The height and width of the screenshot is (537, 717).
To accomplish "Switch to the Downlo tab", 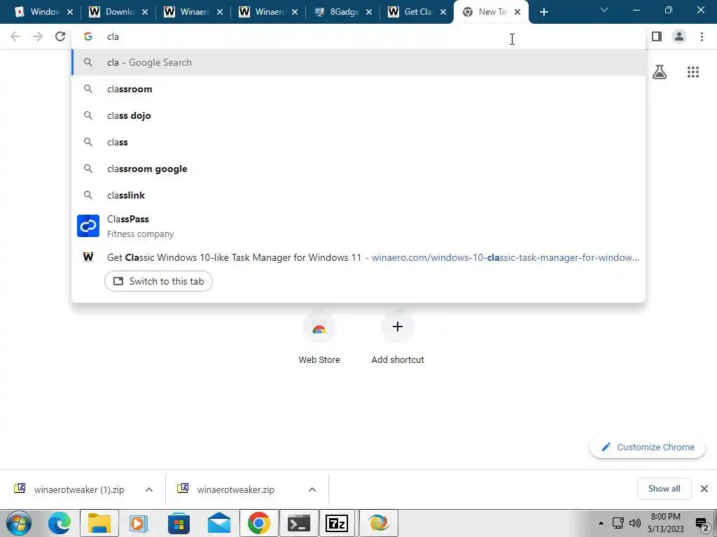I will (118, 12).
